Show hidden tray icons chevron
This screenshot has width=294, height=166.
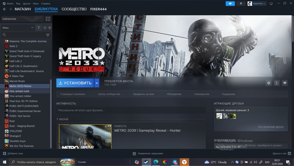point(232,162)
